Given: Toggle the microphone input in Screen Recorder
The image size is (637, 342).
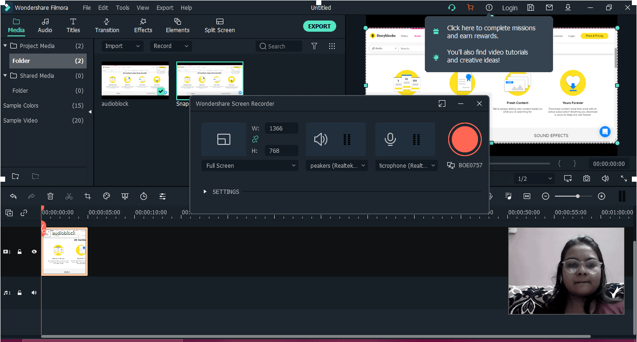Looking at the screenshot, I should tap(390, 139).
